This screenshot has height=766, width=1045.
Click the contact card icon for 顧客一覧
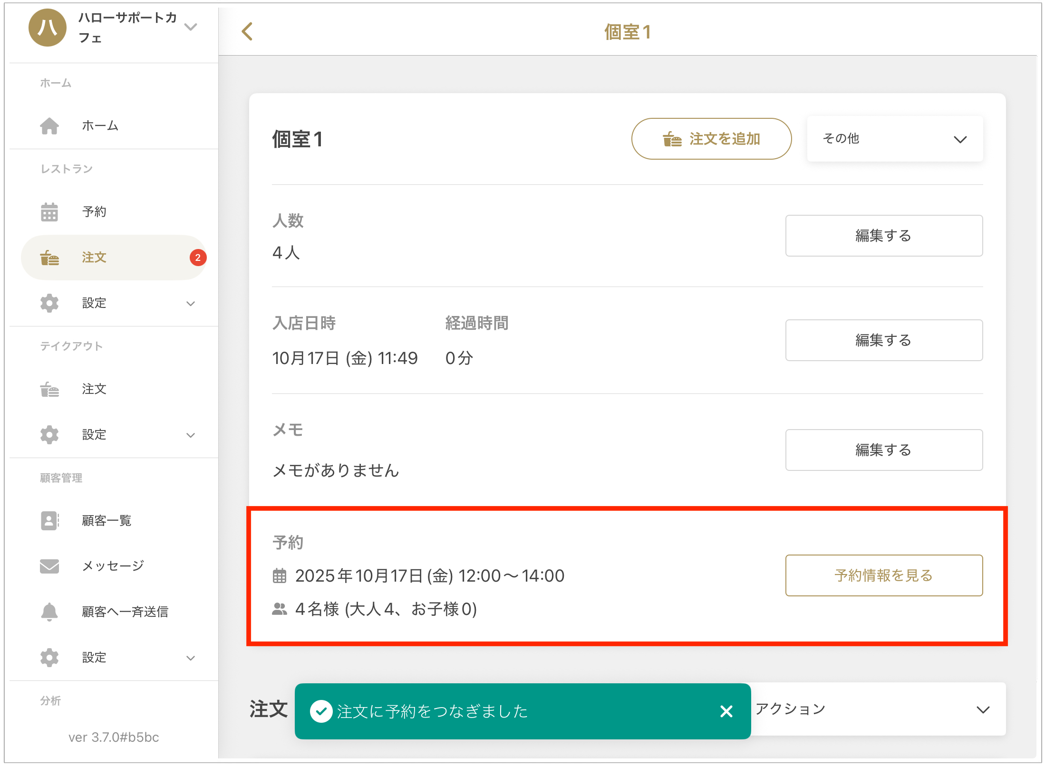point(49,520)
